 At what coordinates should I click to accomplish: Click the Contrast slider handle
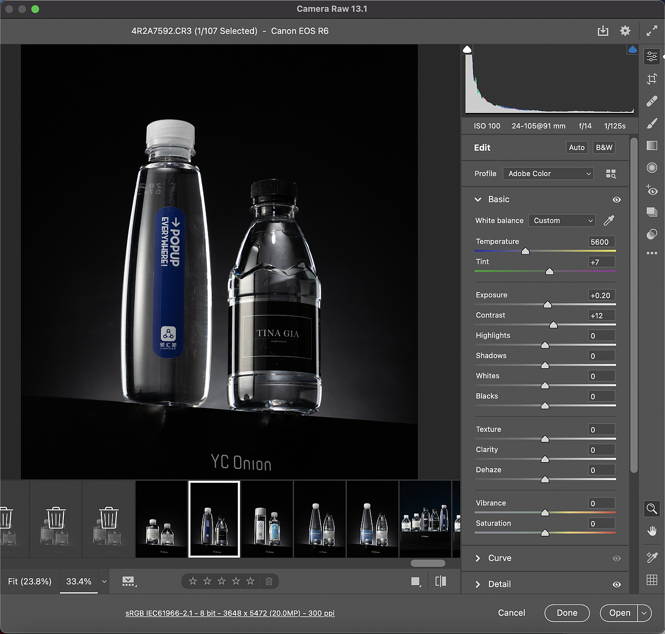click(x=553, y=325)
